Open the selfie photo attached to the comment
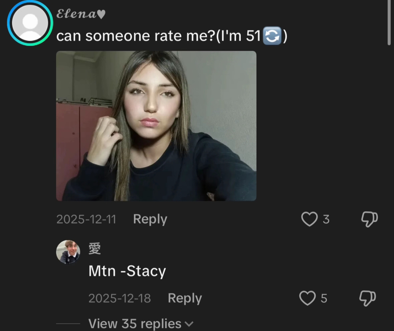 (156, 126)
